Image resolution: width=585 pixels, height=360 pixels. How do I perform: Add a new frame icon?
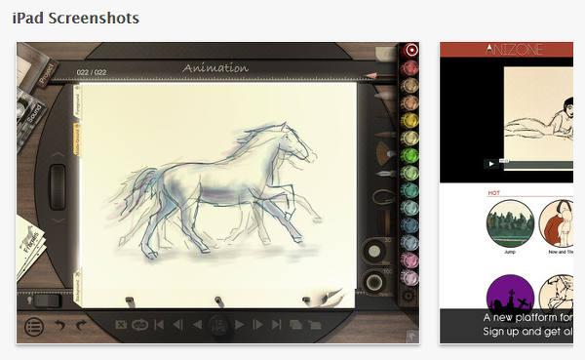315,325
